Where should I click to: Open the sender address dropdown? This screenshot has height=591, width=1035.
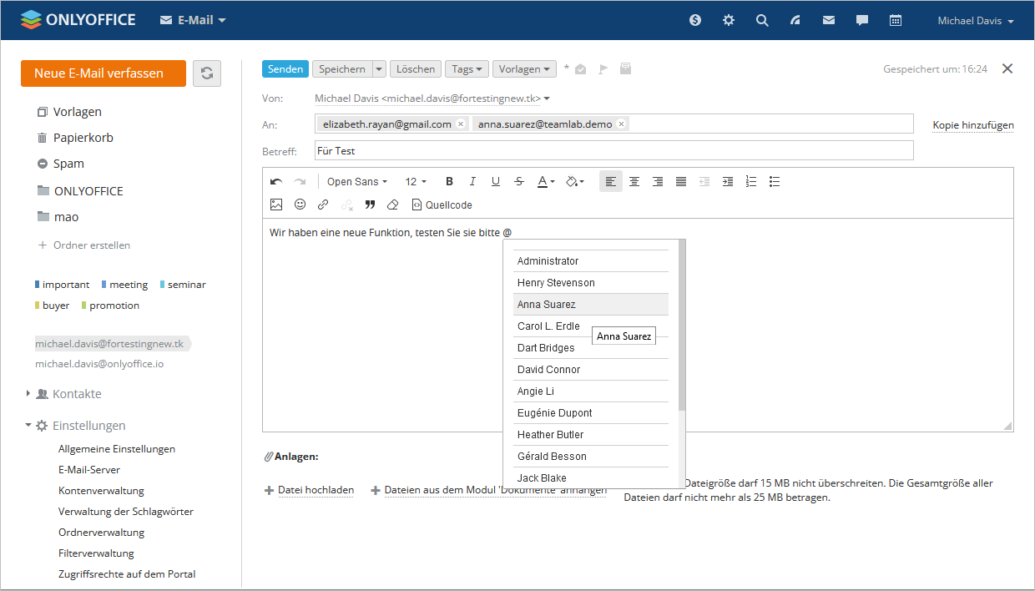click(x=547, y=98)
